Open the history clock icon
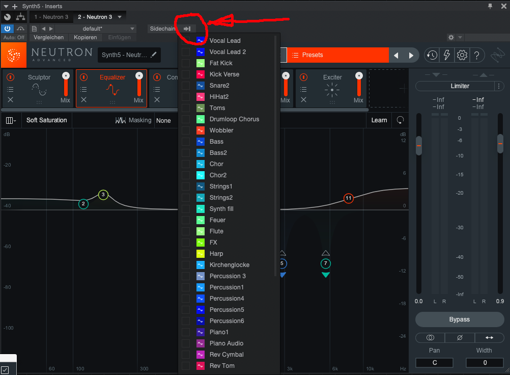The width and height of the screenshot is (510, 375). point(432,55)
